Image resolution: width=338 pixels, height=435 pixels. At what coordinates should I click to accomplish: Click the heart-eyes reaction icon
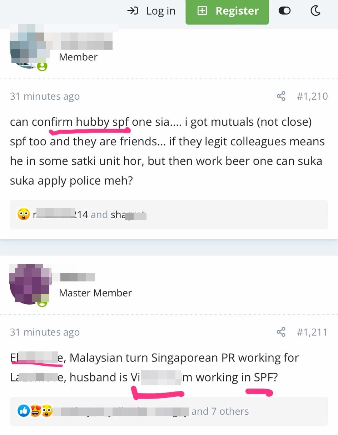(35, 411)
